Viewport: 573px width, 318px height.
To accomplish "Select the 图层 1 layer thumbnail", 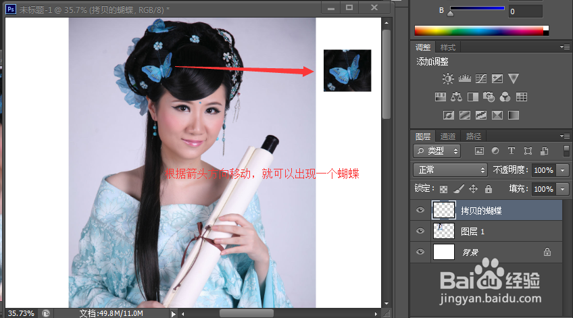I will click(x=444, y=231).
